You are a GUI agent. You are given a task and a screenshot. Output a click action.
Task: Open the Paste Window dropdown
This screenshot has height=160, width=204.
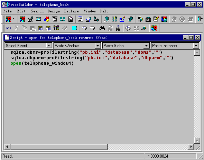(98, 45)
